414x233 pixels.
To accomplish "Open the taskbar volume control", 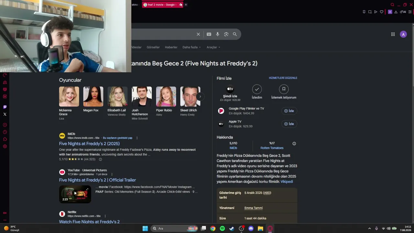I will (388, 228).
